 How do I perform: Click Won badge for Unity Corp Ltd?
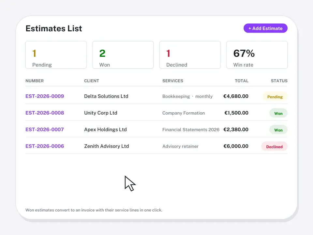pos(278,113)
